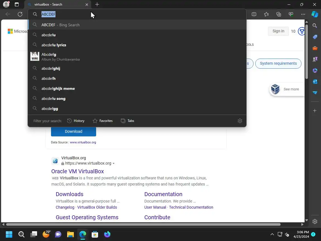This screenshot has height=241, width=321.
Task: Click the address bar text ABCDEF
Action: pyautogui.click(x=48, y=14)
